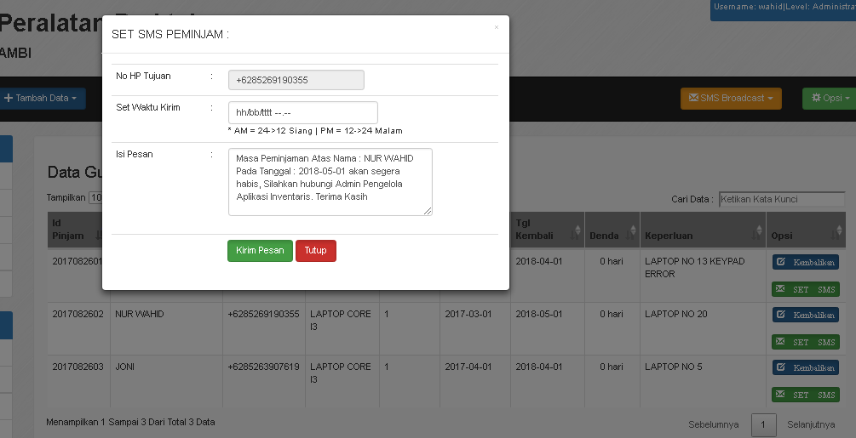Click SET SMS for LAPTOP NO 13 row
This screenshot has height=438, width=856.
click(806, 289)
